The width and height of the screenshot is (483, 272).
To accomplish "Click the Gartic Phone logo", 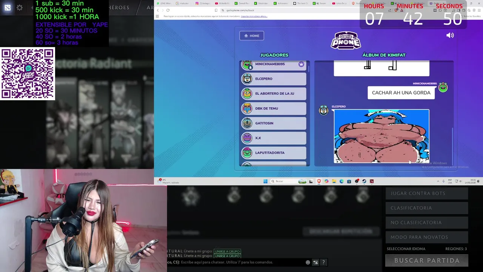I will point(346,40).
